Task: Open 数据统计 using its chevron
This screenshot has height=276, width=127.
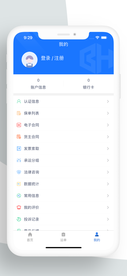Action: tap(108, 184)
